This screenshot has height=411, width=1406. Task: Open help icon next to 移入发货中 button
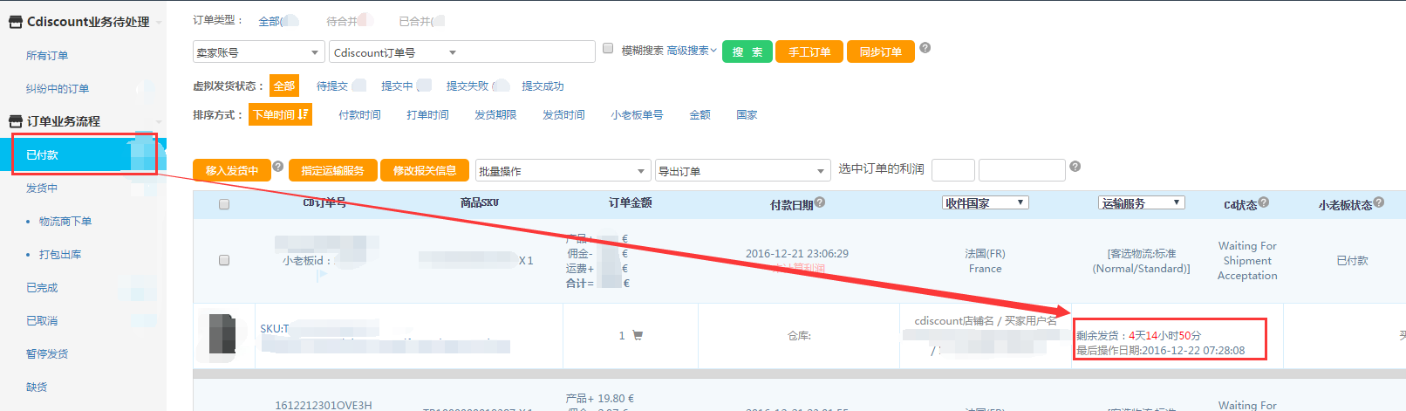coord(277,166)
